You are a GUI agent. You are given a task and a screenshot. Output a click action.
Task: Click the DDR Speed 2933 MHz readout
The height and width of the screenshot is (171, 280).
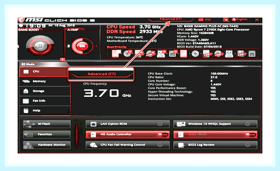click(135, 31)
